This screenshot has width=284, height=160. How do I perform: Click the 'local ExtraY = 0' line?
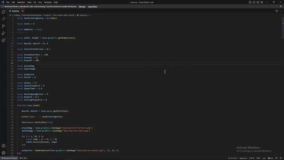pyautogui.click(x=26, y=77)
